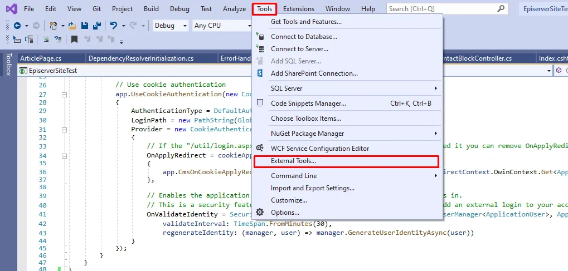Click the WCF Service Configuration gear icon

click(260, 149)
